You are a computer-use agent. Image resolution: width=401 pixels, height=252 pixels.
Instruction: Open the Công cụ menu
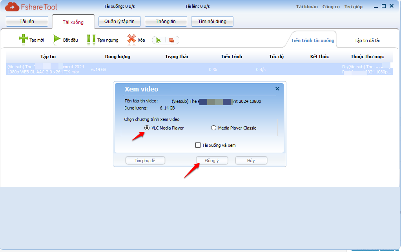point(331,7)
